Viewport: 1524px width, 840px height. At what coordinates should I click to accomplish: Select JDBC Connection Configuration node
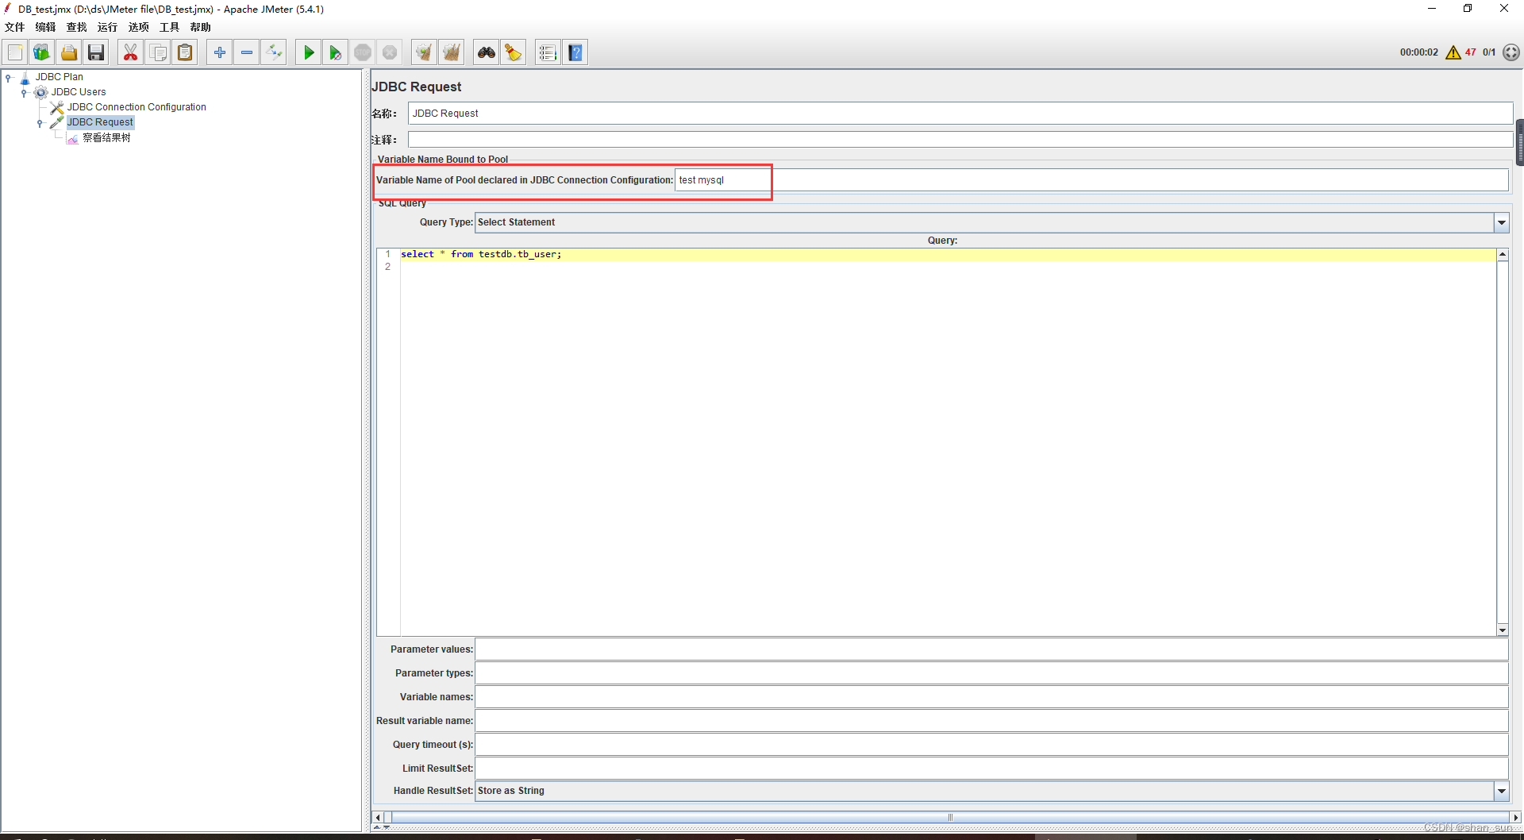click(136, 107)
